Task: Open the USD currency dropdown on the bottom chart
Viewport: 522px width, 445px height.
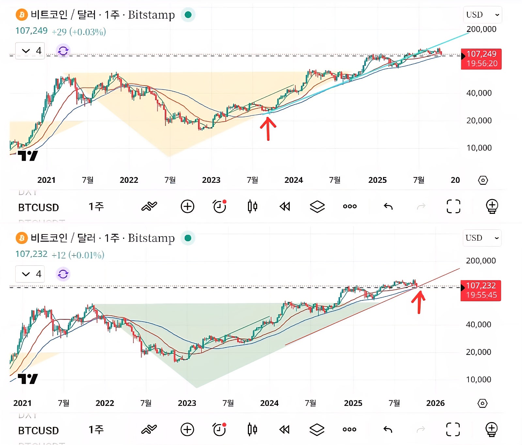Action: [x=482, y=238]
